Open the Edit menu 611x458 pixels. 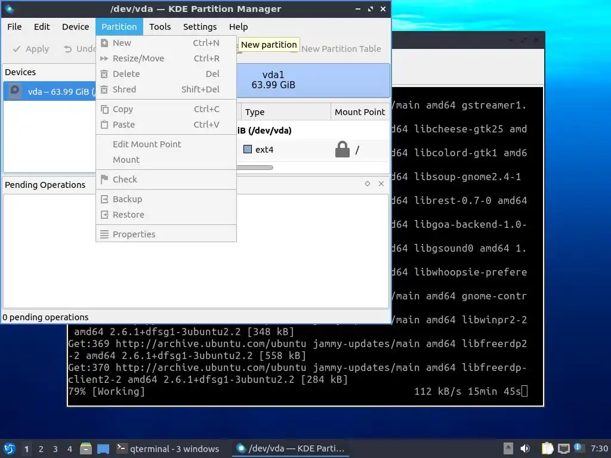click(x=42, y=27)
